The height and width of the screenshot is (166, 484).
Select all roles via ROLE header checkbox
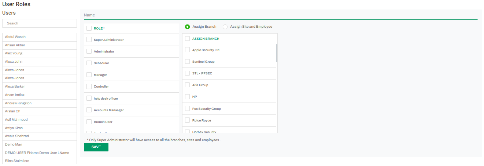pyautogui.click(x=89, y=28)
